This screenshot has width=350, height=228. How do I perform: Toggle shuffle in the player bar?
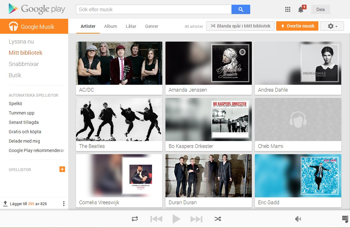tap(218, 219)
